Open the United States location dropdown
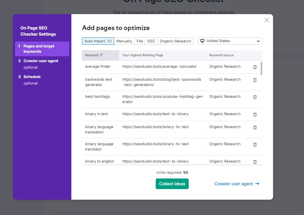The height and width of the screenshot is (215, 304). [x=230, y=41]
